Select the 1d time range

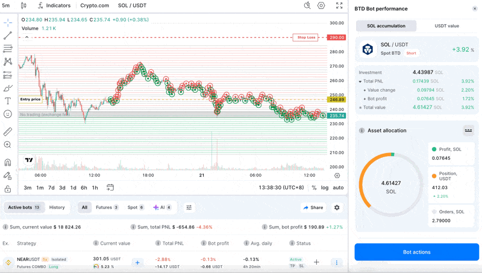73,187
